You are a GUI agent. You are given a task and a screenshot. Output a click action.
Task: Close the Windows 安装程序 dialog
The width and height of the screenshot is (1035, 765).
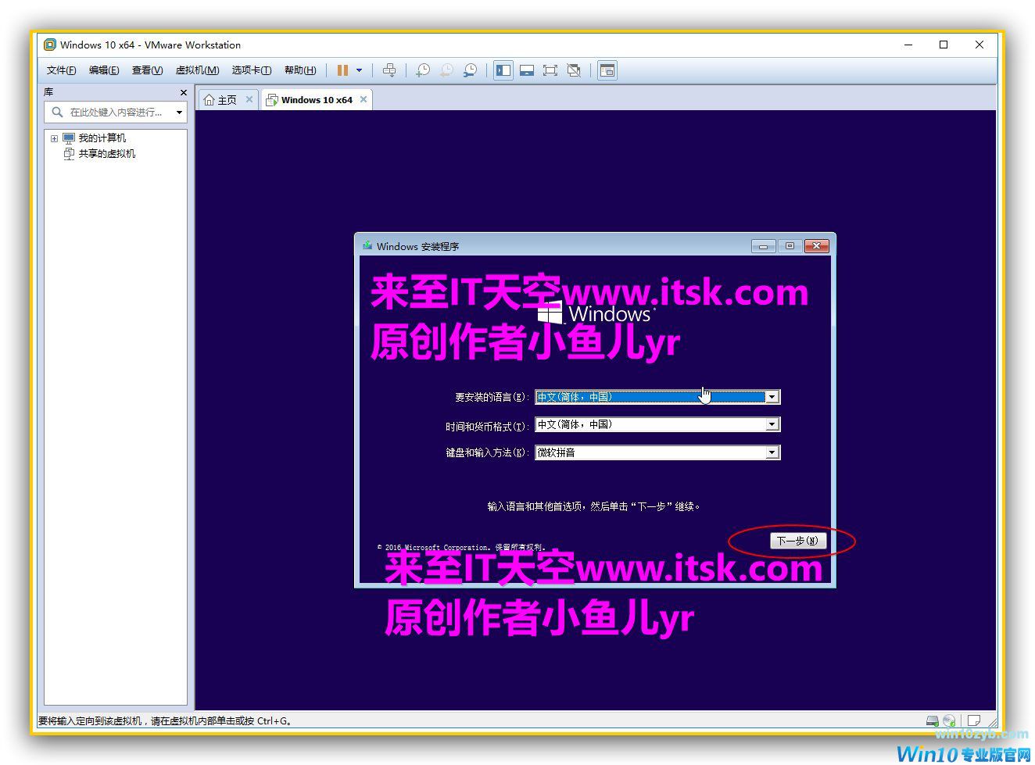pyautogui.click(x=816, y=246)
